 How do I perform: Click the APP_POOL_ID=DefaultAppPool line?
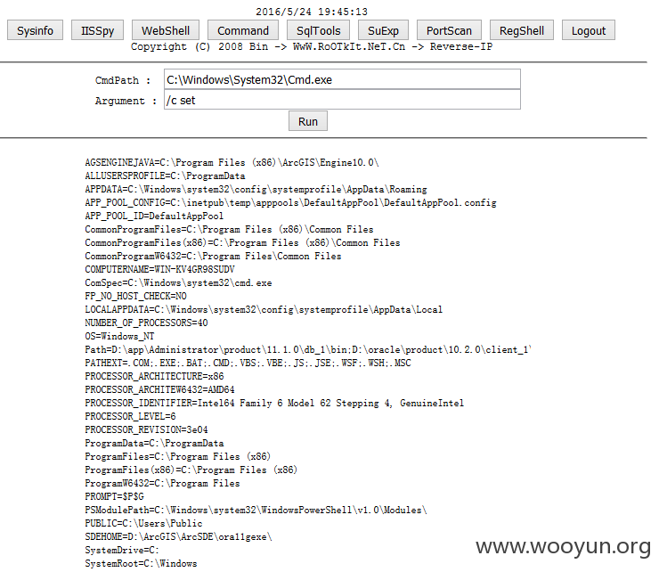[154, 217]
